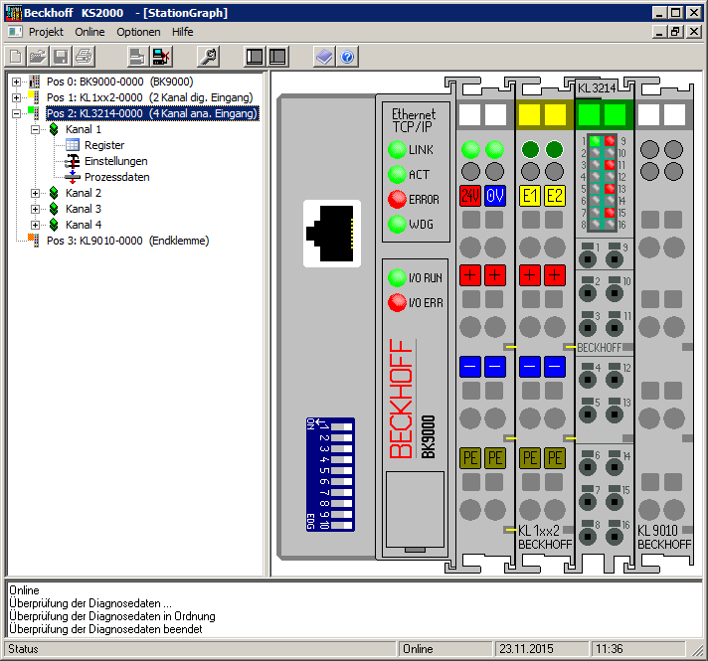The width and height of the screenshot is (708, 661).
Task: Open the Register table icon under Kanal 1
Action: pos(73,145)
